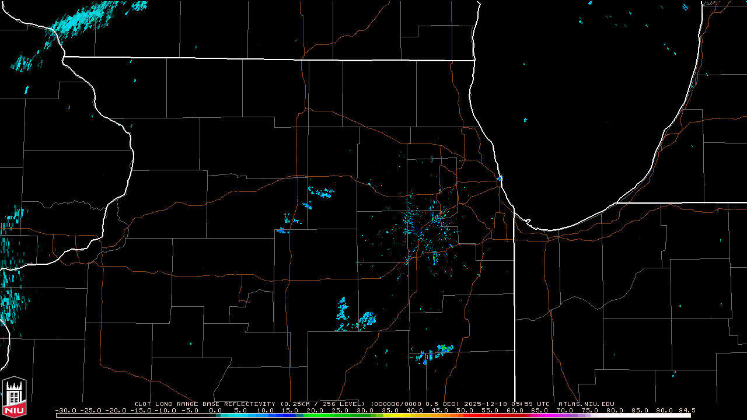Click the 5.0 cyan section of color scale

point(240,415)
